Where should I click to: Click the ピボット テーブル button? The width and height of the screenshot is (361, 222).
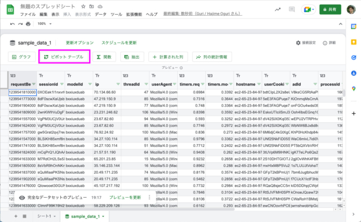pyautogui.click(x=64, y=57)
